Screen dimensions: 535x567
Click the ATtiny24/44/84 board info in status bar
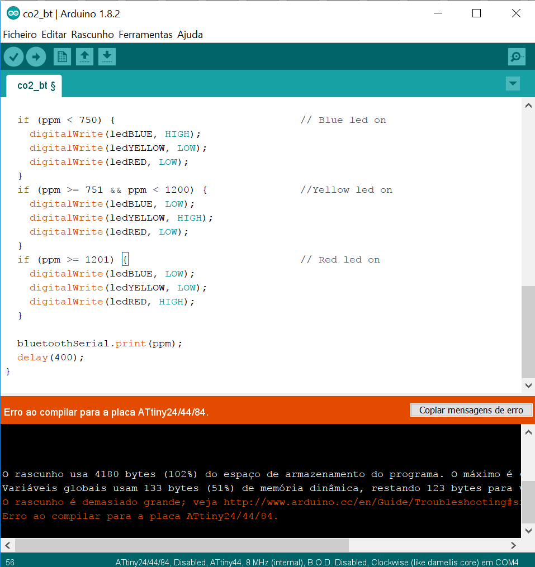[x=317, y=563]
